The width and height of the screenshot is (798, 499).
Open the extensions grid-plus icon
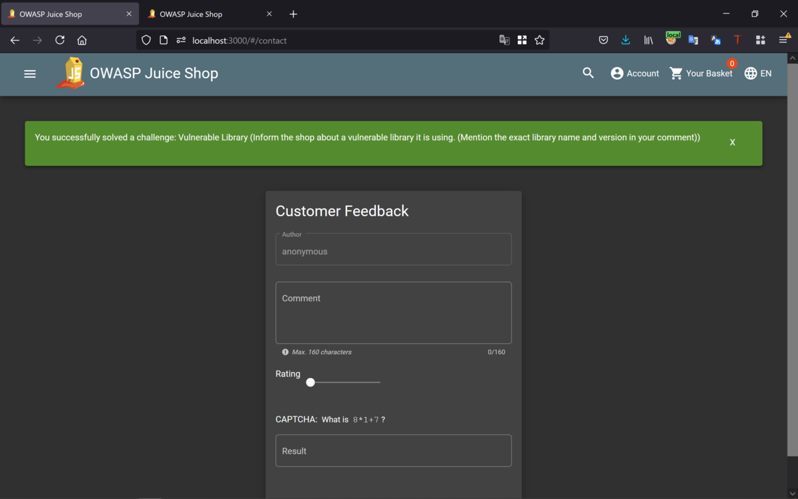pyautogui.click(x=761, y=40)
